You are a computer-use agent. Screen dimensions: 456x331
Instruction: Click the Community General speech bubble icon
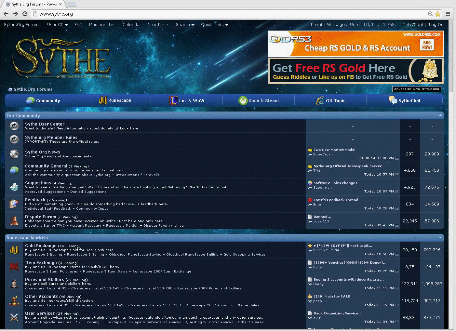coord(14,170)
